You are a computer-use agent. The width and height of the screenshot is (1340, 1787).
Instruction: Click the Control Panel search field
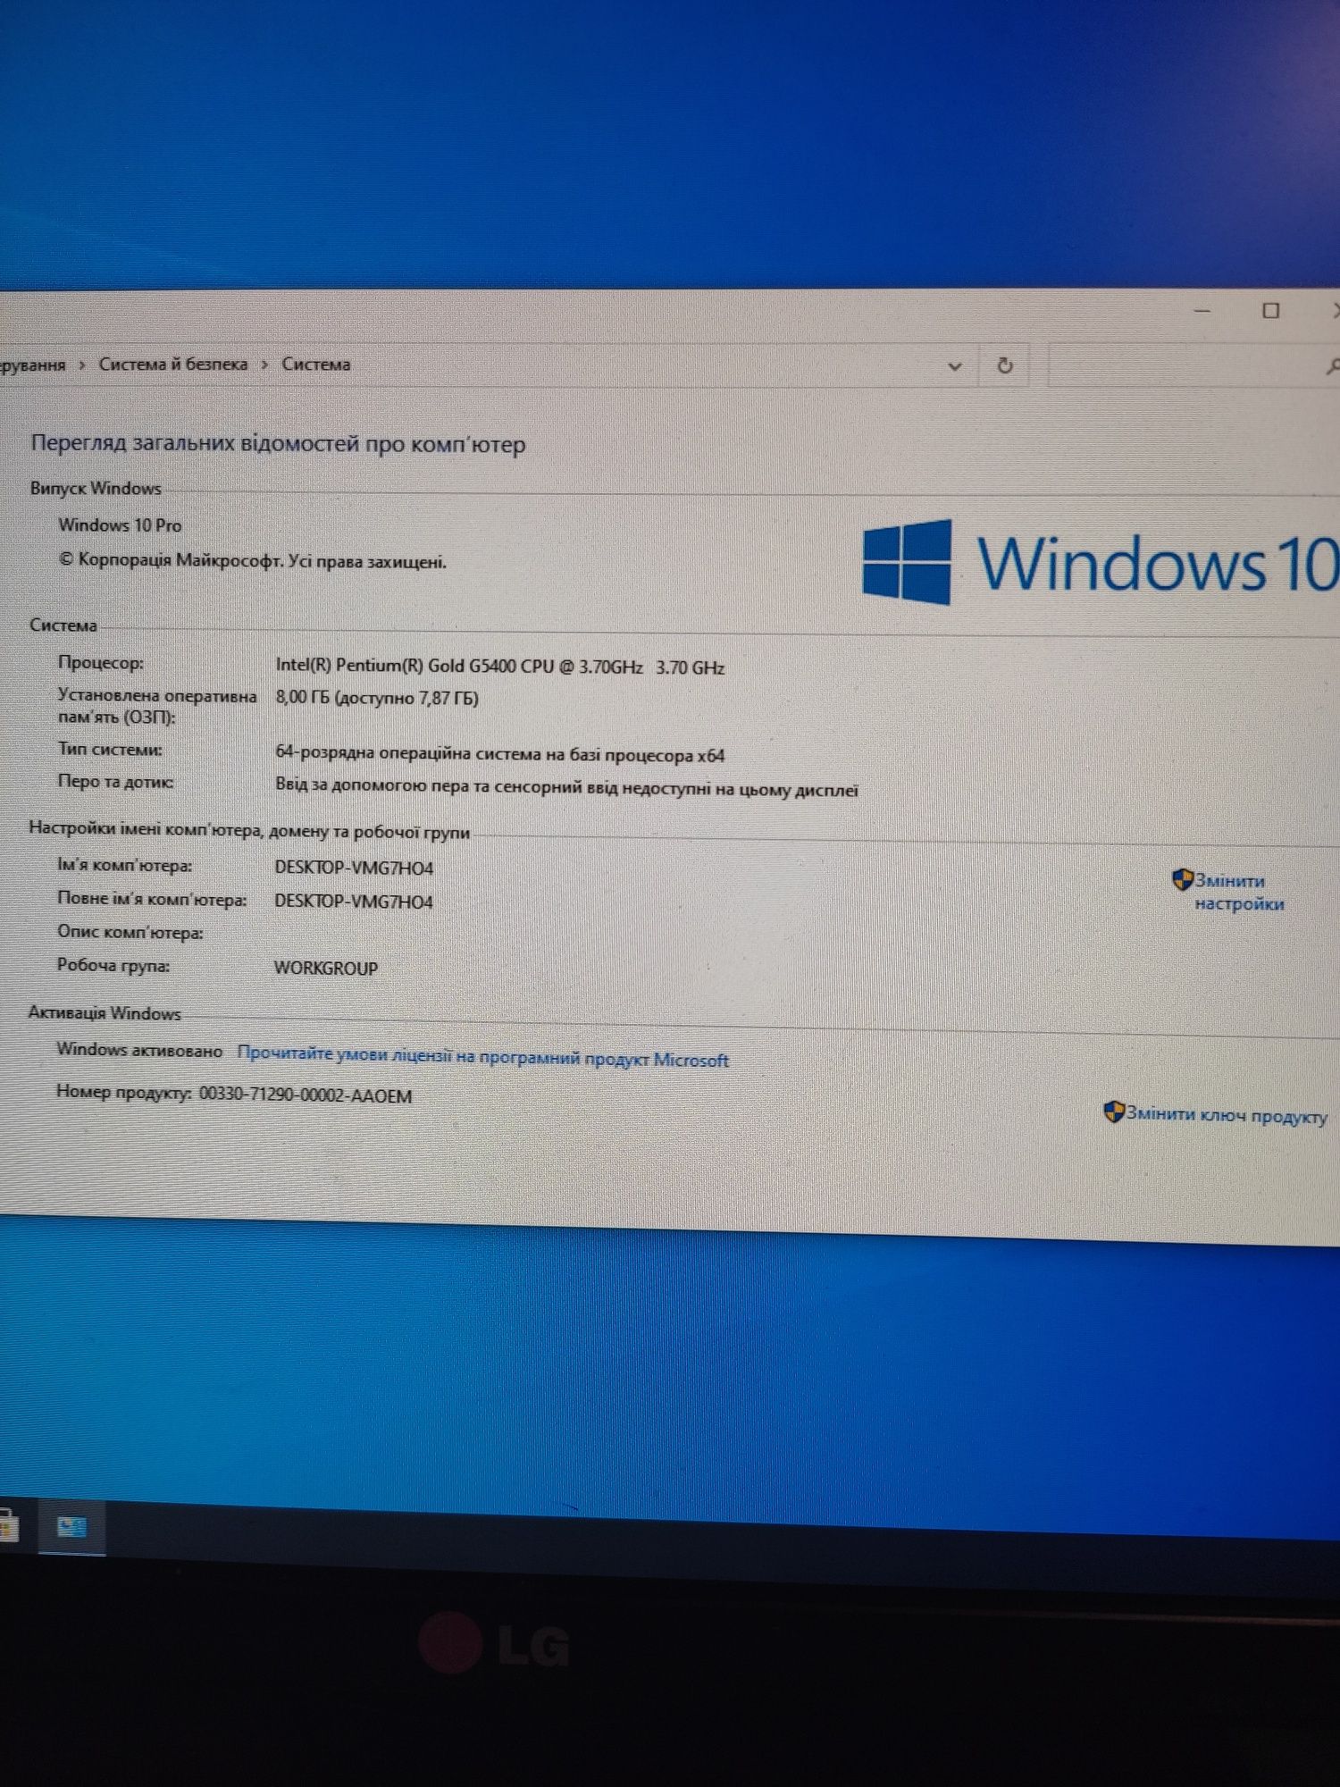1193,365
